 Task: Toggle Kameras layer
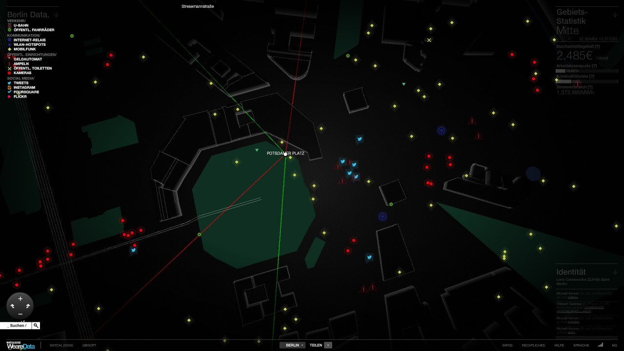point(19,73)
